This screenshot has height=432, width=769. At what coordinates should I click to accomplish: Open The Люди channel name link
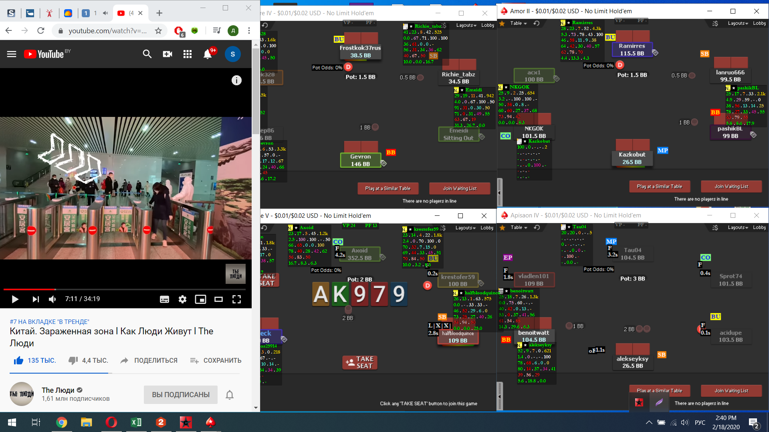tap(58, 390)
